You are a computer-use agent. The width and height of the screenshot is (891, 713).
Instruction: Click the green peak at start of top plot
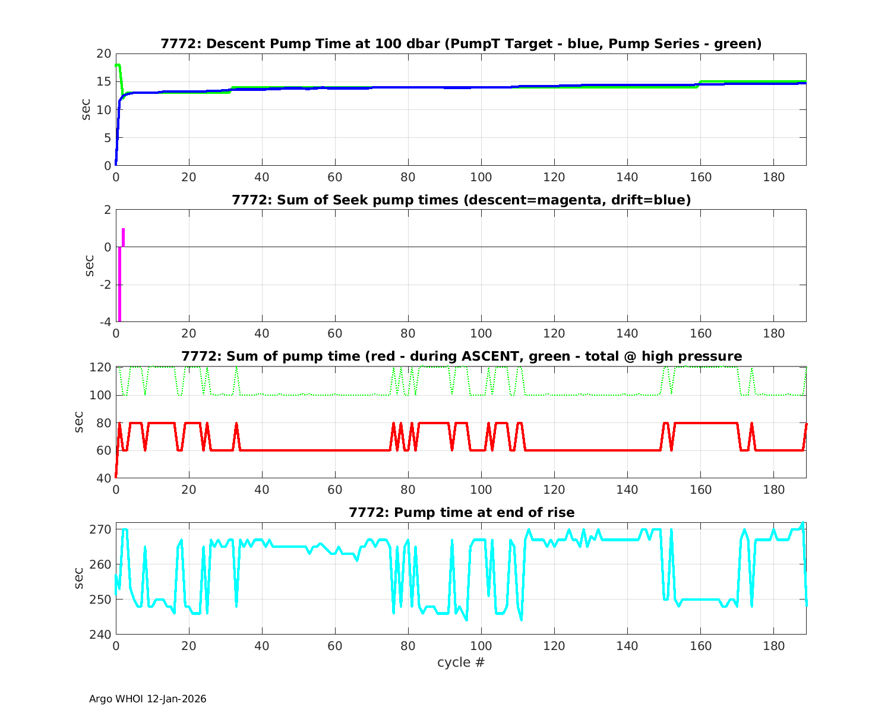(118, 65)
